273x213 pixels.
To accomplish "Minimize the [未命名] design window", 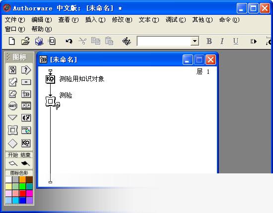I will (188, 60).
